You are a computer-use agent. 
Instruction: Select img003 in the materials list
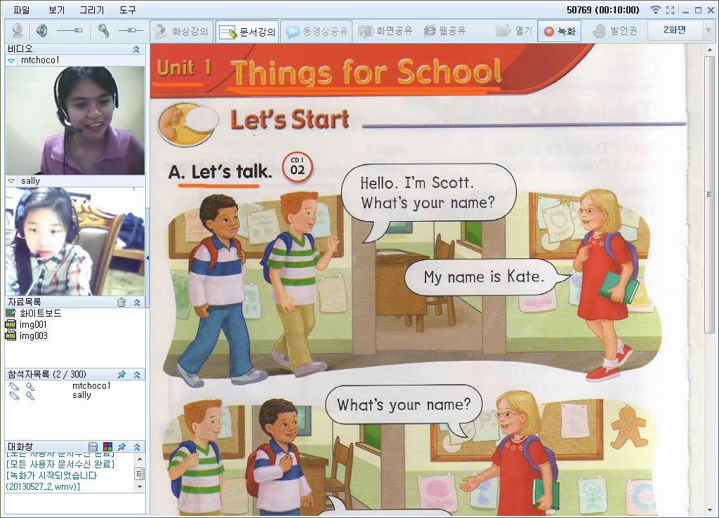coord(34,336)
